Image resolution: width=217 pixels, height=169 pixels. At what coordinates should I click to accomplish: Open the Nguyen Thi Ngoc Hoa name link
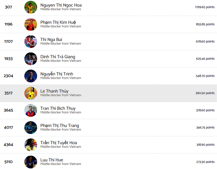pyautogui.click(x=61, y=5)
